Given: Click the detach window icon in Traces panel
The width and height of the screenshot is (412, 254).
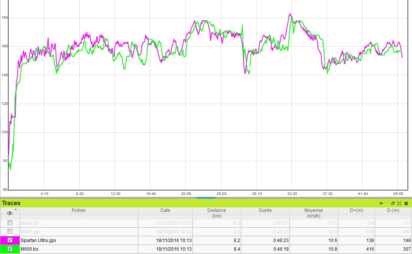Looking at the screenshot, I should coord(393,203).
